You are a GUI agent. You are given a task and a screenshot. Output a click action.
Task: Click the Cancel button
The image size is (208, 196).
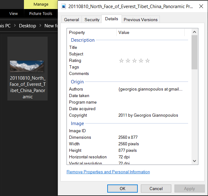[156, 189]
